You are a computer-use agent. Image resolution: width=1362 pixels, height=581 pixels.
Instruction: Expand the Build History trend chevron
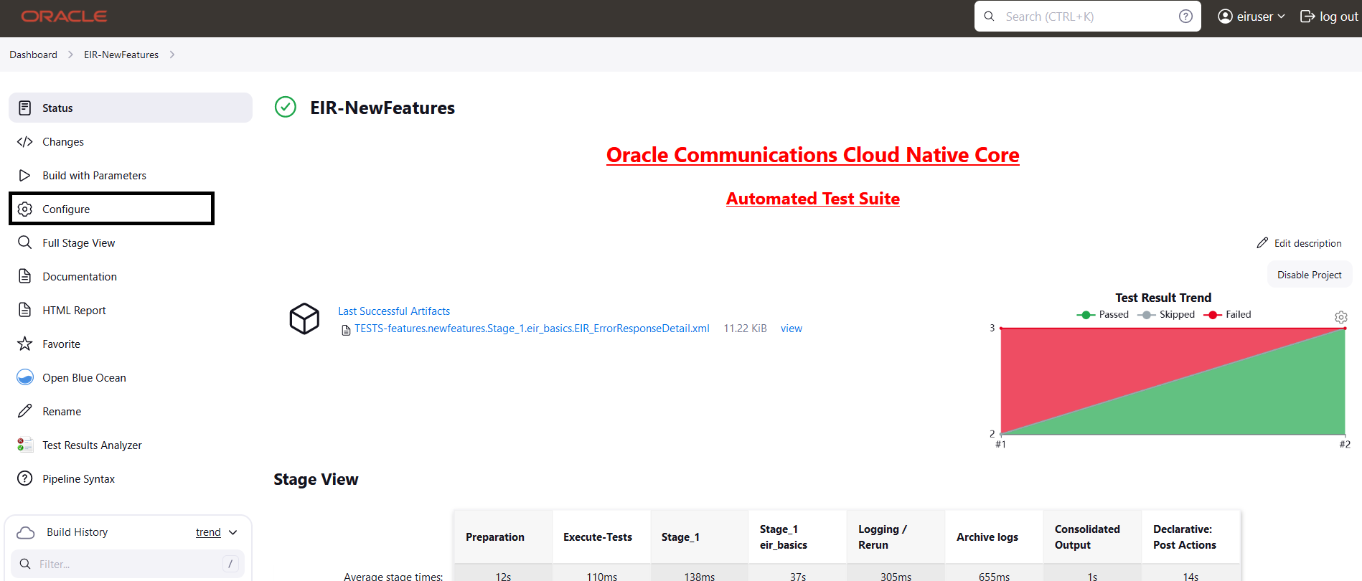click(233, 532)
